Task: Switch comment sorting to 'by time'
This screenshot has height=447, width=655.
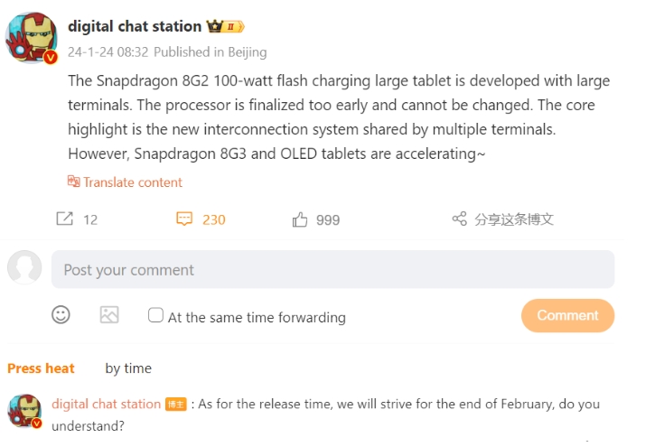Action: click(128, 368)
